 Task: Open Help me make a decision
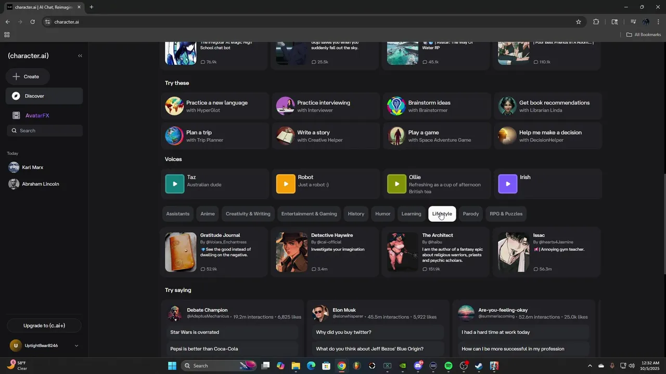click(x=548, y=136)
